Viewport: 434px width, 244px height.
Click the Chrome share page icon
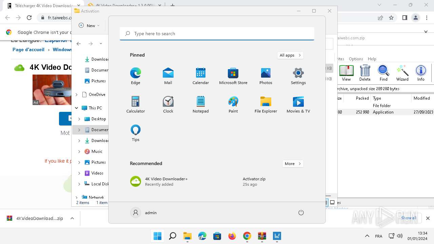[x=380, y=18]
